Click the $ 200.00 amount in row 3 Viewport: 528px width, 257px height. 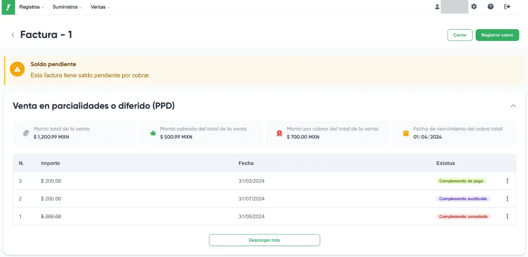click(51, 181)
